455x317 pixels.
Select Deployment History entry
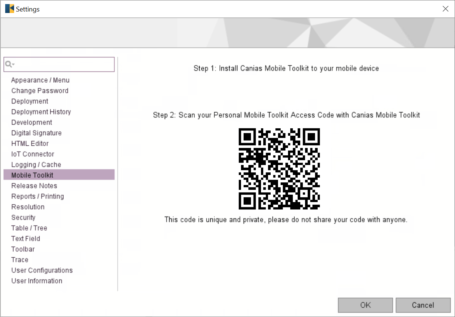pyautogui.click(x=41, y=112)
